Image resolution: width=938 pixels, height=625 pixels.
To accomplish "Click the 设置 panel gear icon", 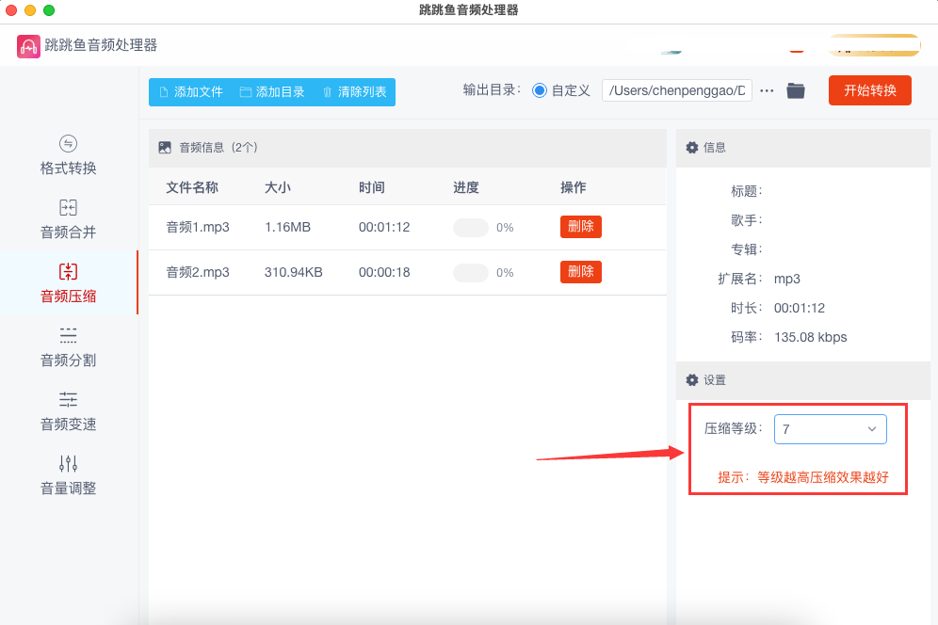I will (x=691, y=380).
